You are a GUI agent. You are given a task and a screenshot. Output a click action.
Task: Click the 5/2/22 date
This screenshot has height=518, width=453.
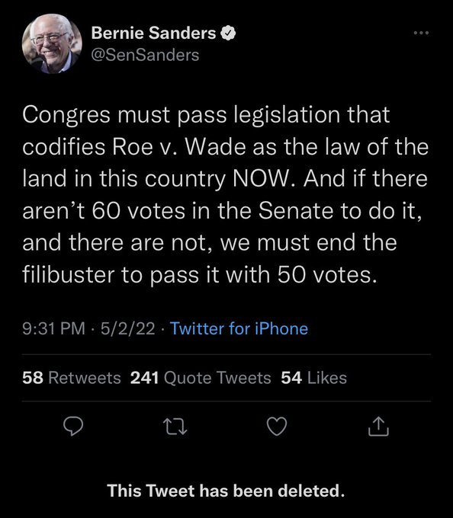[128, 329]
